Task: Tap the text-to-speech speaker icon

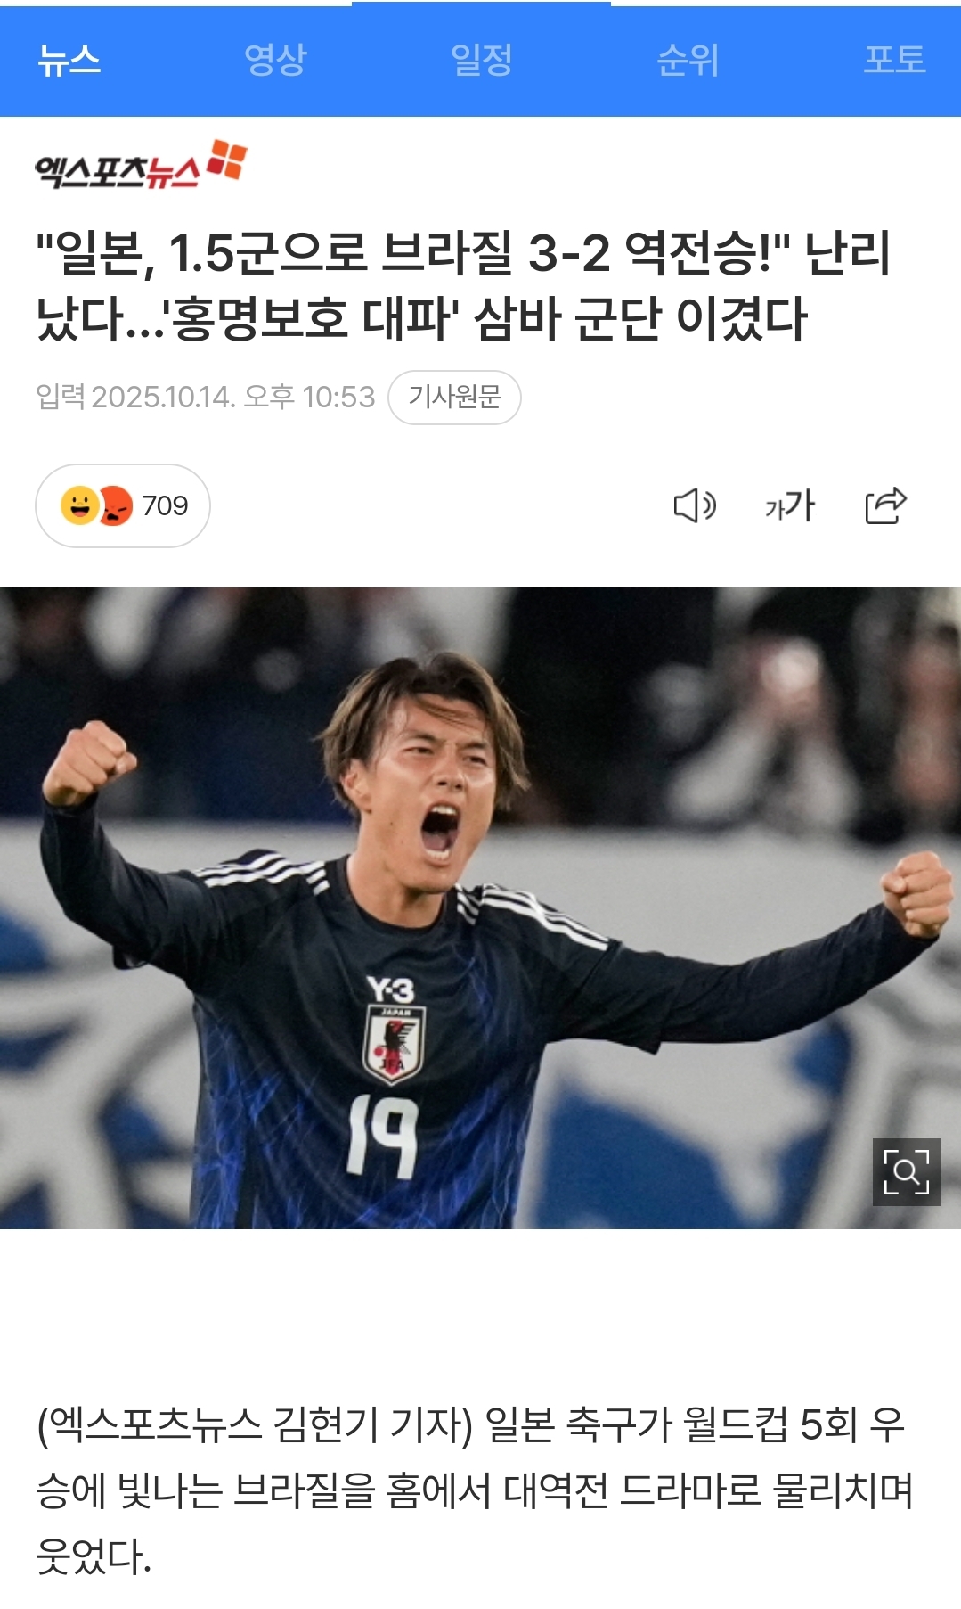Action: (695, 505)
